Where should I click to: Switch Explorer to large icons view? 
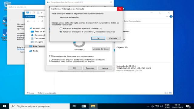170,93
